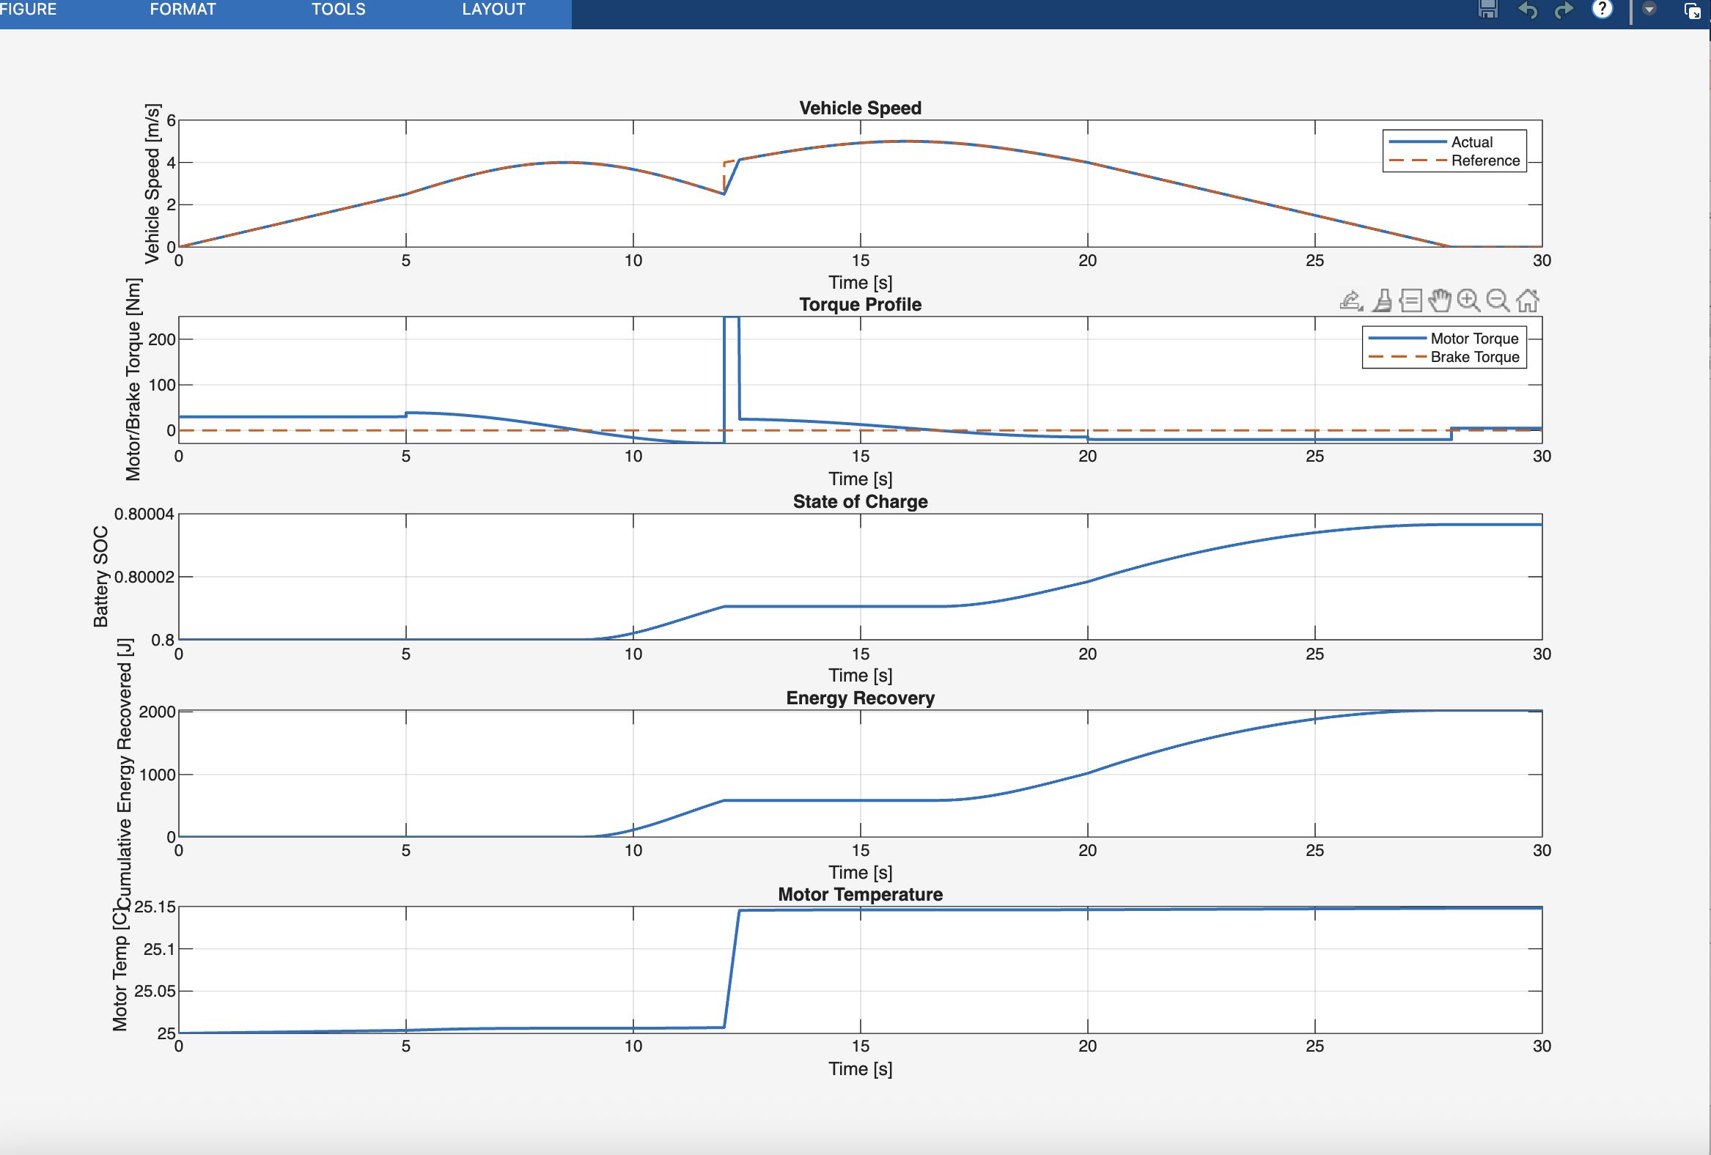Restore view with home icon
Image resolution: width=1711 pixels, height=1155 pixels.
click(x=1528, y=300)
